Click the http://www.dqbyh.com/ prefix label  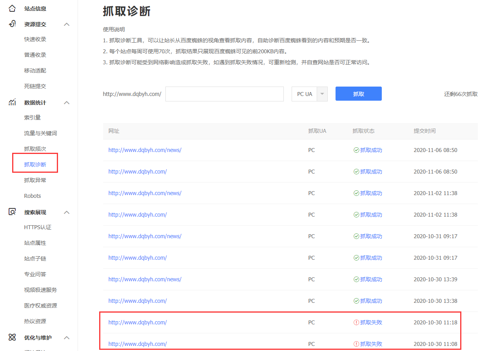click(132, 94)
